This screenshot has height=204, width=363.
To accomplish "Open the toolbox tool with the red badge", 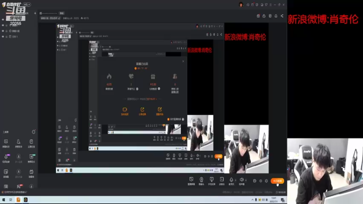I will tap(19, 186).
